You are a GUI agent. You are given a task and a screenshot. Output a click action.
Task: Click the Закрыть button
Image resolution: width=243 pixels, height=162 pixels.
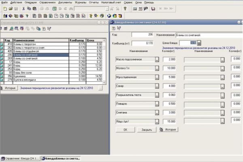coord(147,130)
